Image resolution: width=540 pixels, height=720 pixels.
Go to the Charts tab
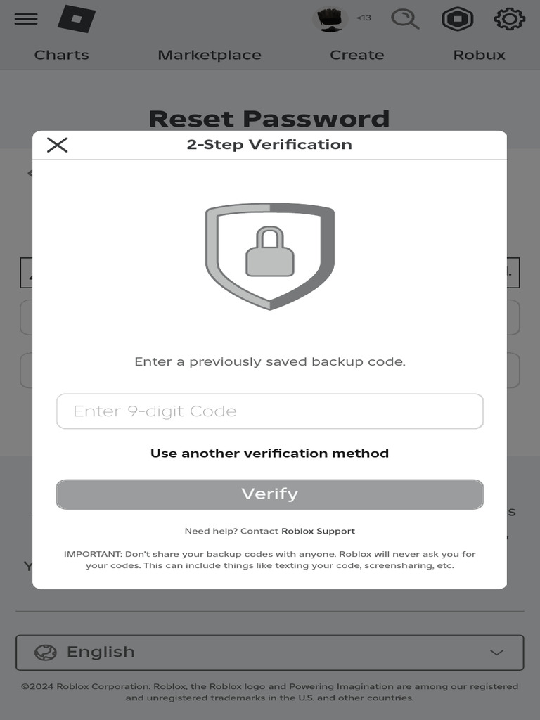click(62, 55)
